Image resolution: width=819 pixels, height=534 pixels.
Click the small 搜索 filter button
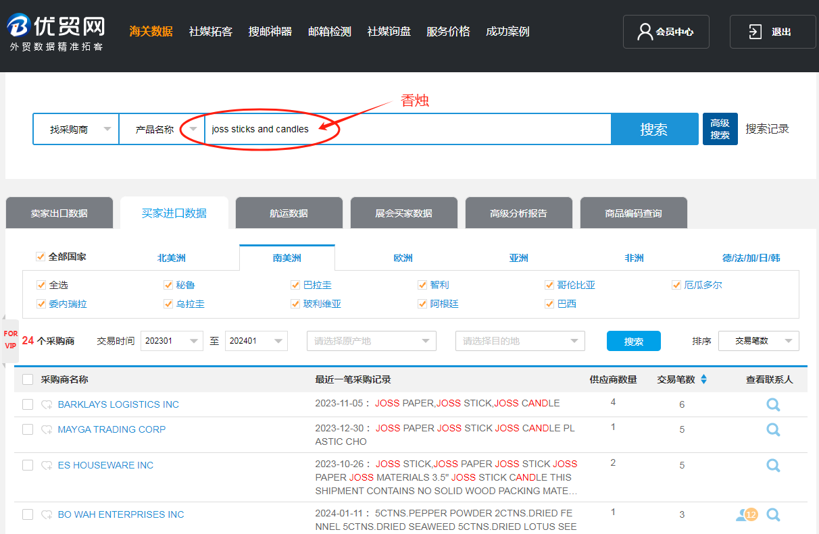coord(634,341)
